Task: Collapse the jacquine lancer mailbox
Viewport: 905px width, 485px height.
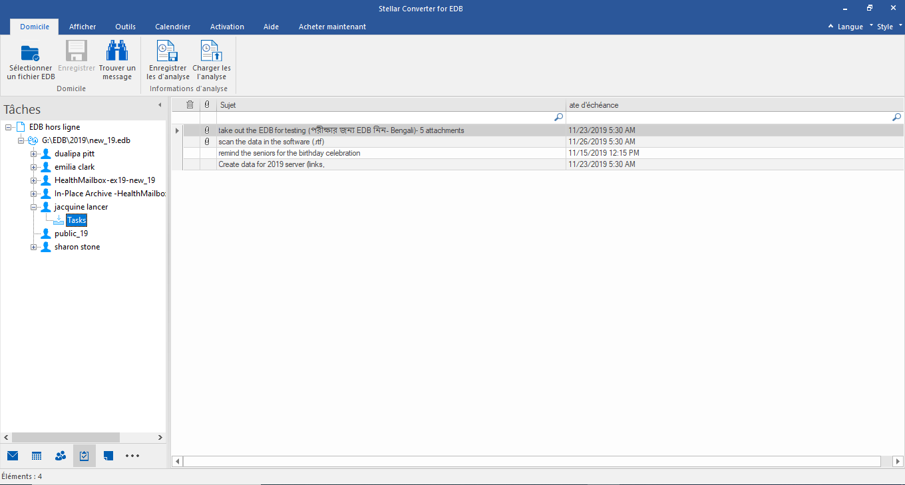Action: click(x=33, y=207)
